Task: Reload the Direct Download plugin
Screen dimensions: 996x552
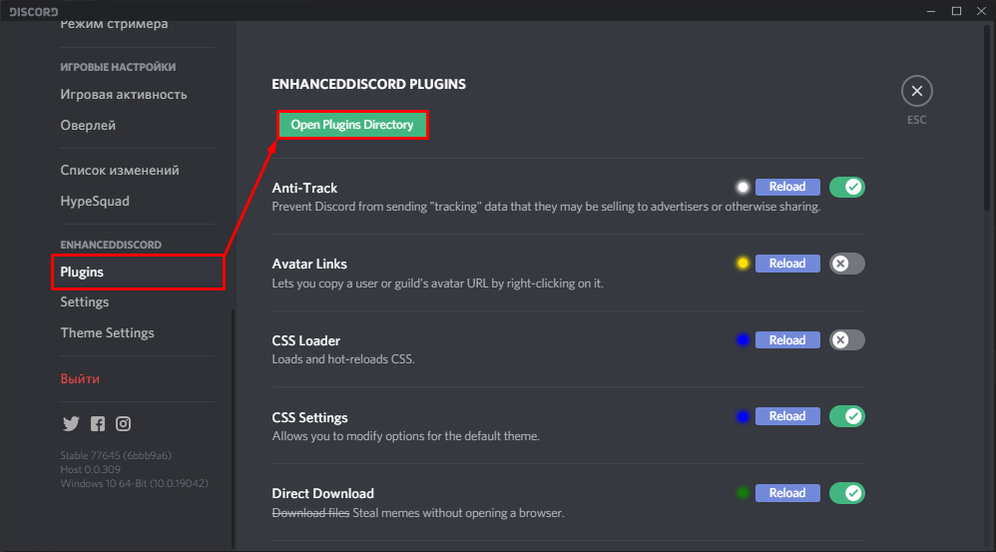Action: [x=787, y=493]
